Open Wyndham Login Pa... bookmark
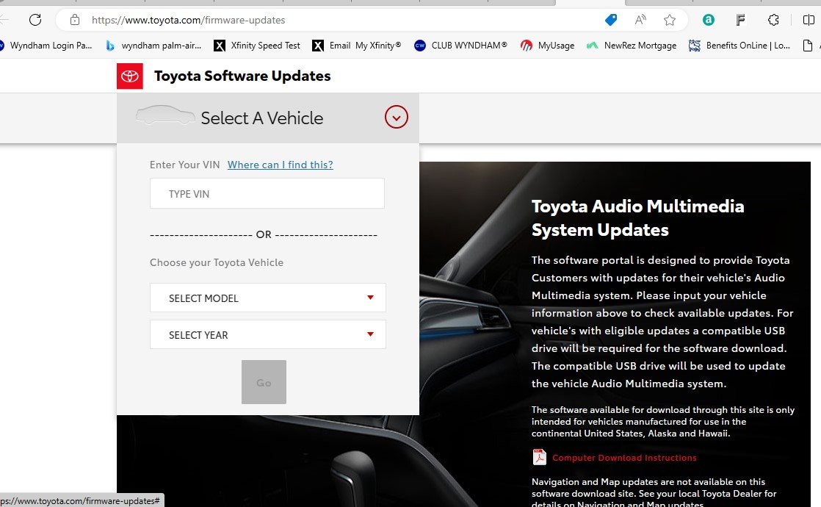 (46, 46)
